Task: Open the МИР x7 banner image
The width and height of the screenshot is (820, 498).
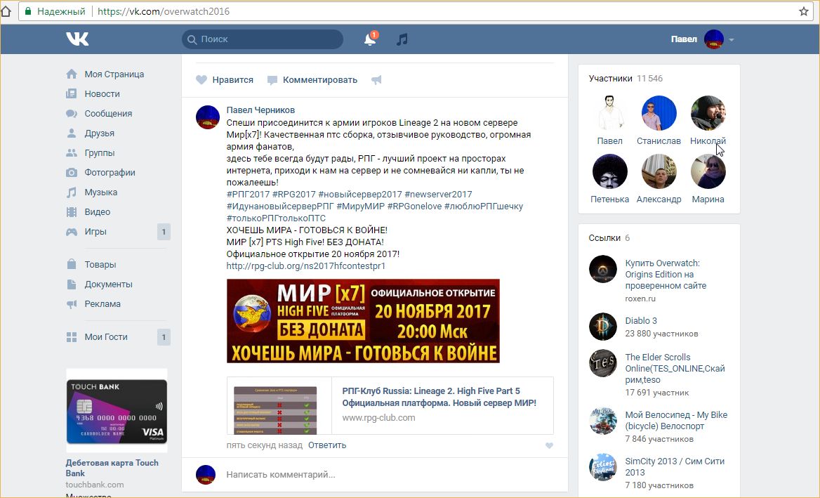Action: [x=363, y=321]
